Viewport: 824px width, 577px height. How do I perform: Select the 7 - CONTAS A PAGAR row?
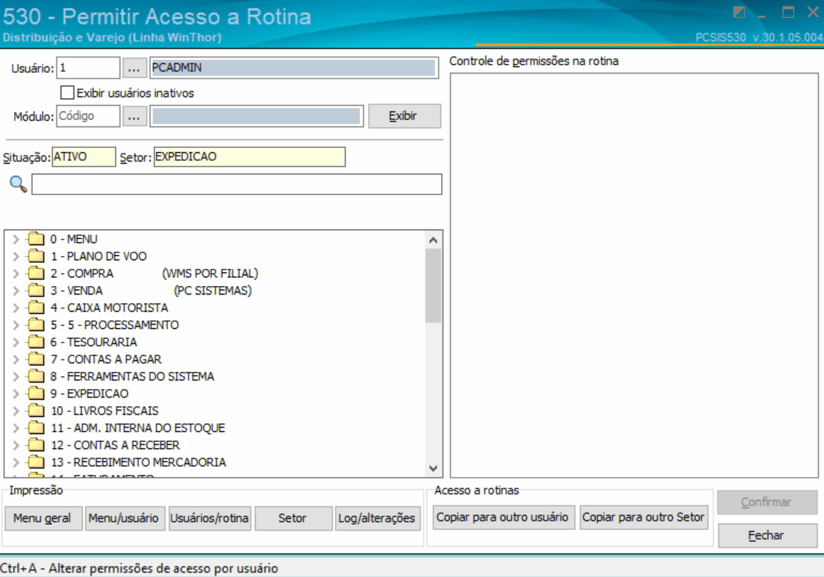(x=106, y=360)
